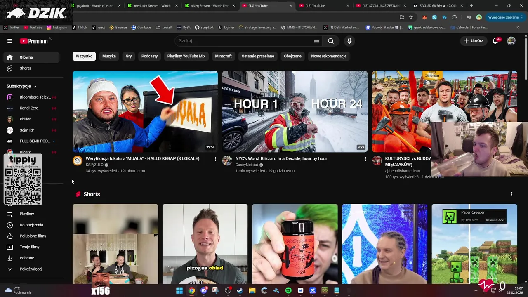This screenshot has width=528, height=297.
Task: Open Discord from the taskbar
Action: 204,290
